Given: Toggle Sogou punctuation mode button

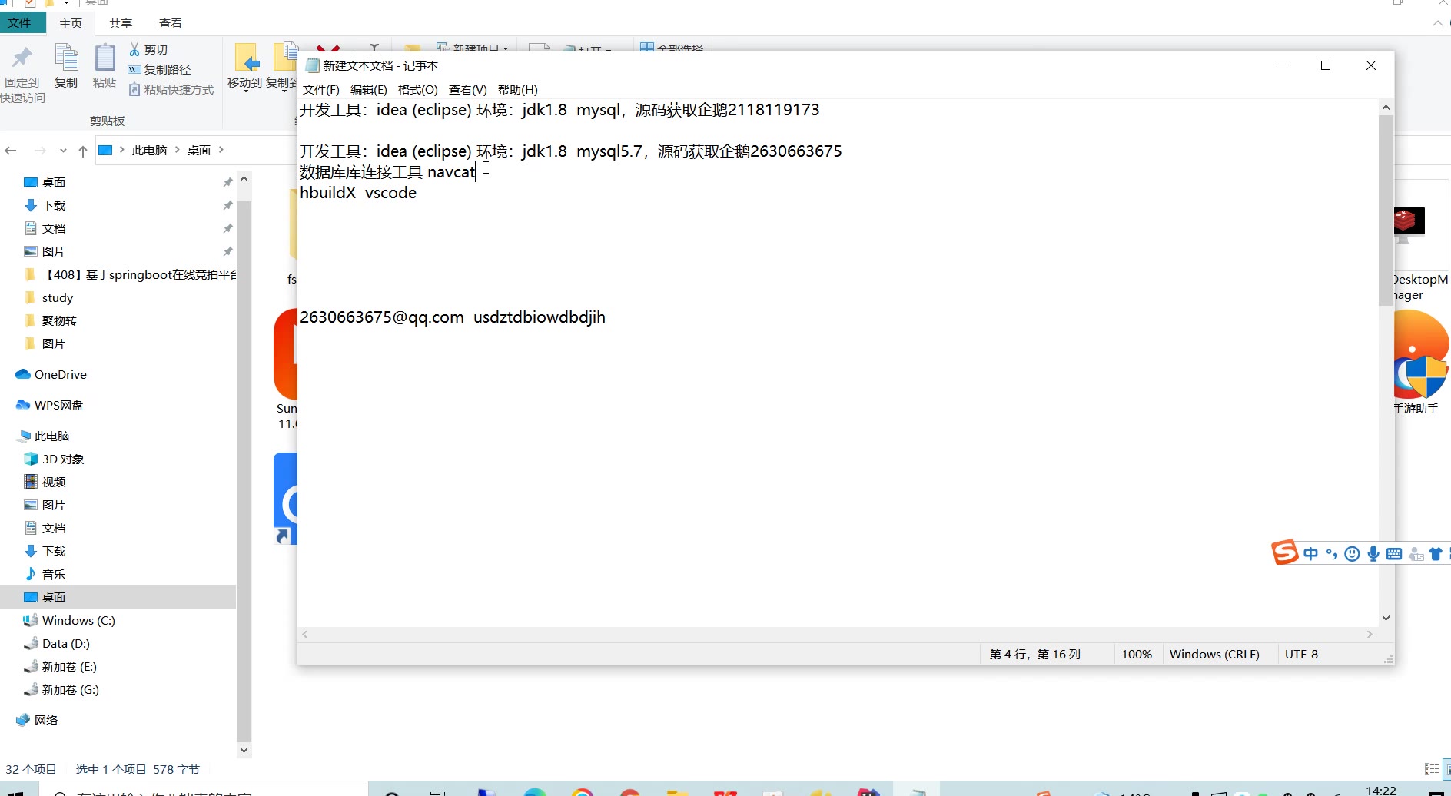Looking at the screenshot, I should [x=1332, y=554].
